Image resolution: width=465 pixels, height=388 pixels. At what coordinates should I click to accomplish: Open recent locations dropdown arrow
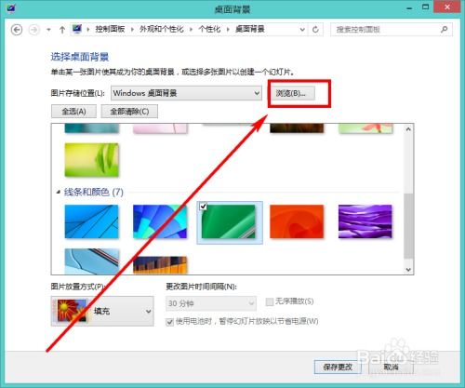pyautogui.click(x=48, y=30)
